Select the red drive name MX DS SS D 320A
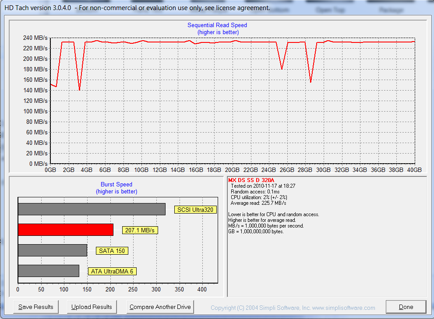This screenshot has height=319, width=434. [251, 180]
